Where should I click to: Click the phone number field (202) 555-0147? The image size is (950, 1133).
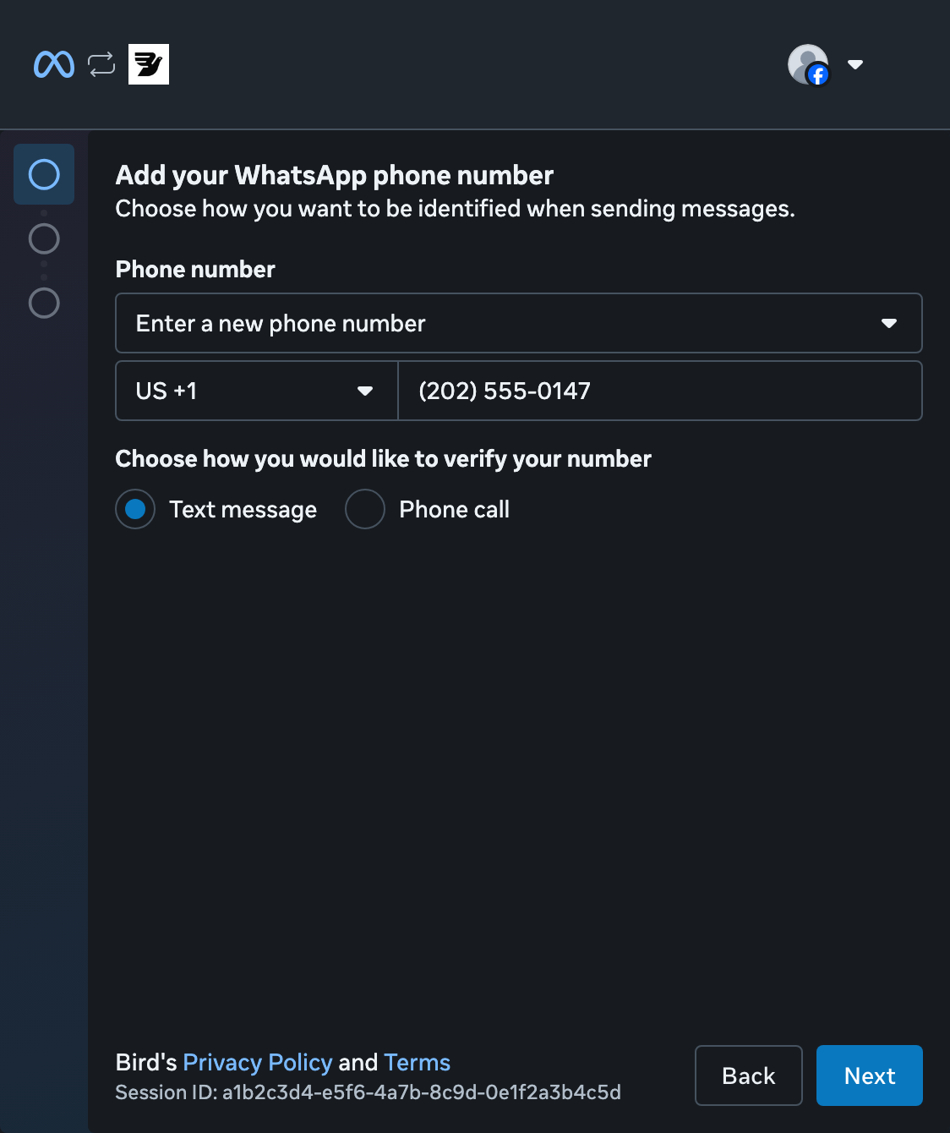pos(660,391)
